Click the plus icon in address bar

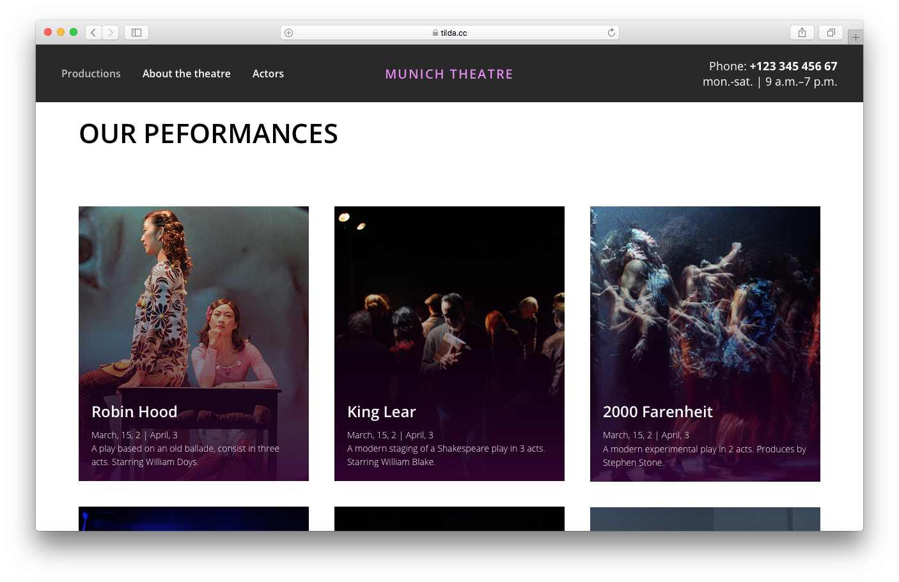tap(289, 33)
